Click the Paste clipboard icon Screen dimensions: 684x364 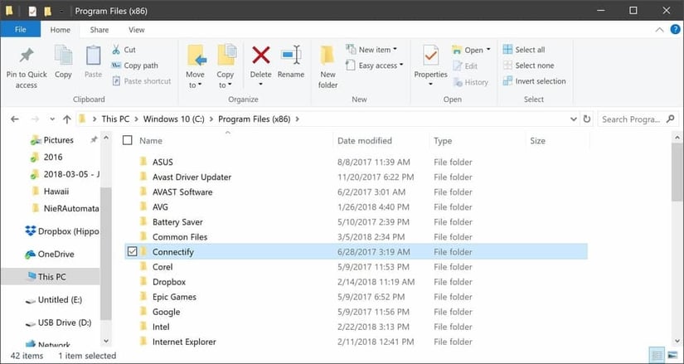[x=93, y=61]
